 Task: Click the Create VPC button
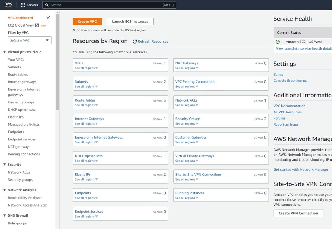[x=87, y=21]
